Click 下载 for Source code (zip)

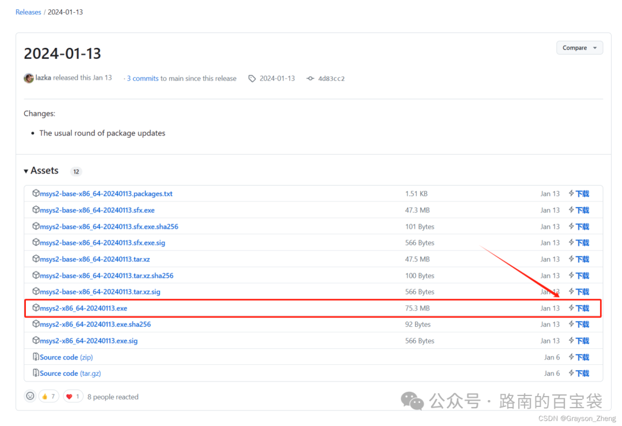pos(582,357)
